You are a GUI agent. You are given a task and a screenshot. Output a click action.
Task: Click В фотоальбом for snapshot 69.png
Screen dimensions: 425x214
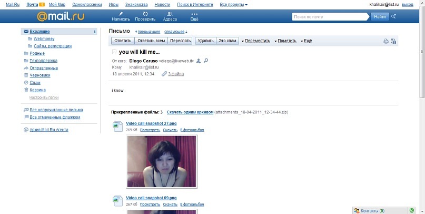(x=192, y=205)
